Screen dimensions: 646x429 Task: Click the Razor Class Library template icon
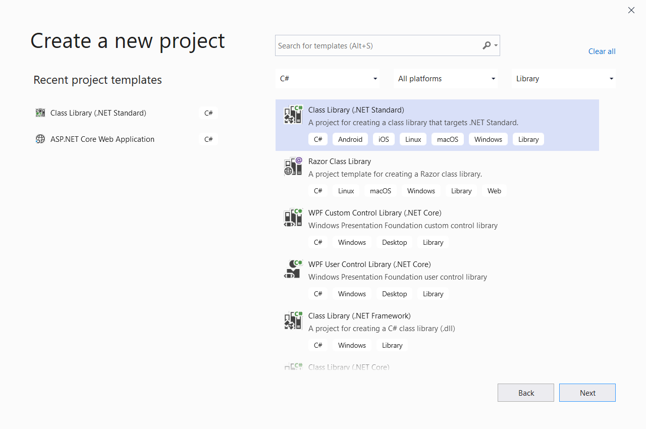[293, 166]
